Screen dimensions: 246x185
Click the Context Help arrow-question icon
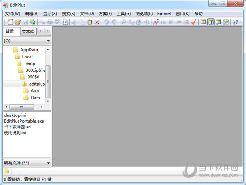(x=235, y=22)
